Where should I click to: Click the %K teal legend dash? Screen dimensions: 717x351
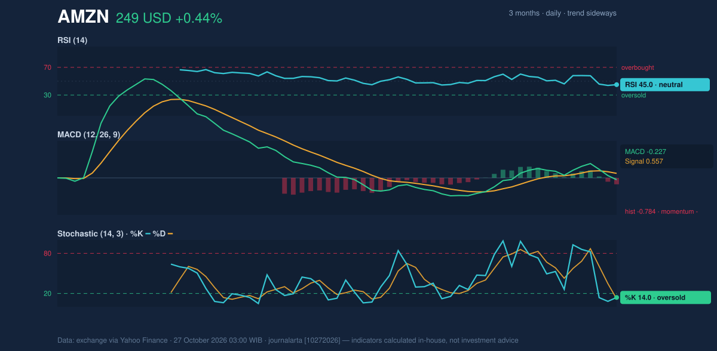point(148,234)
